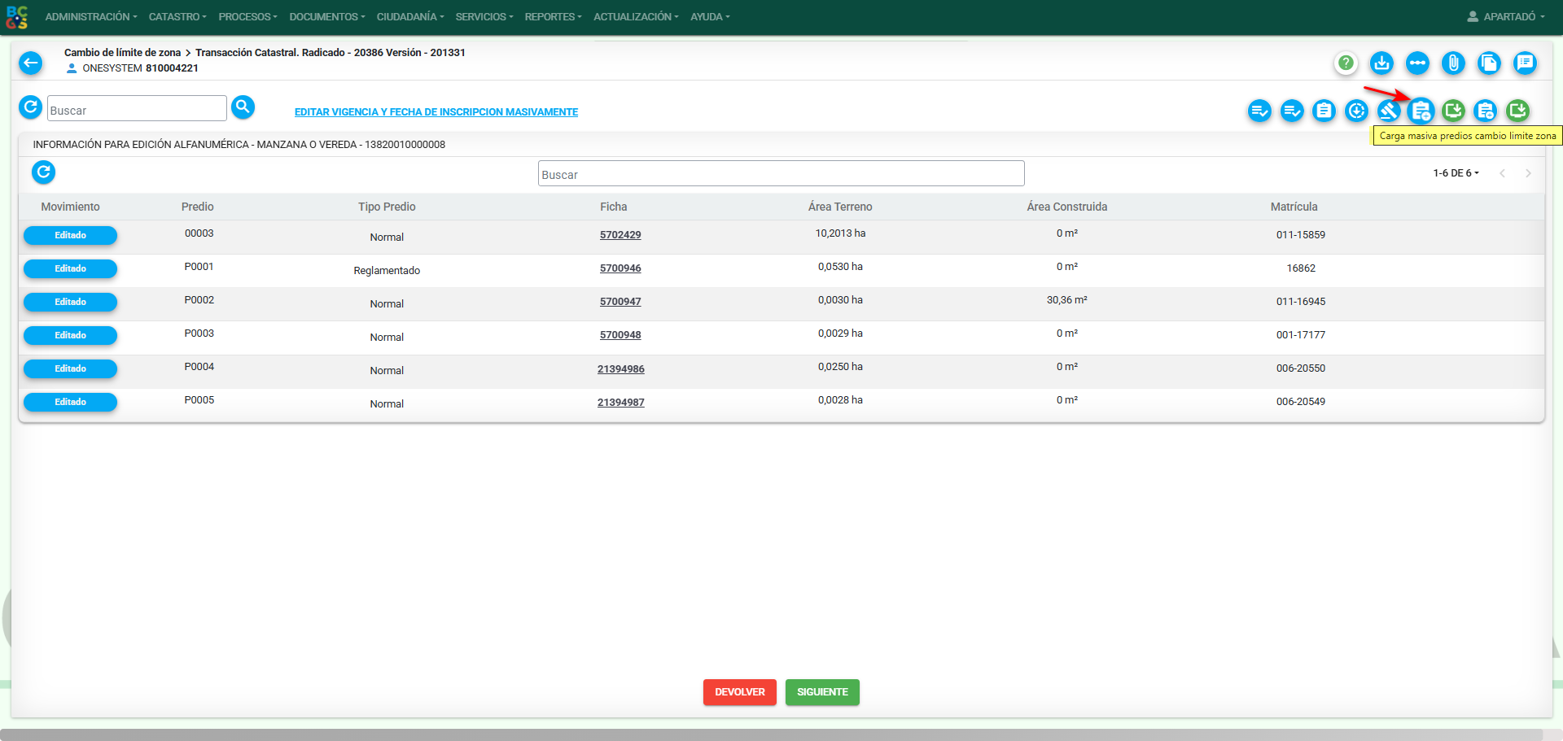Image resolution: width=1563 pixels, height=741 pixels.
Task: Click checklist icon beside the plain clipboard icon
Action: tap(1292, 111)
